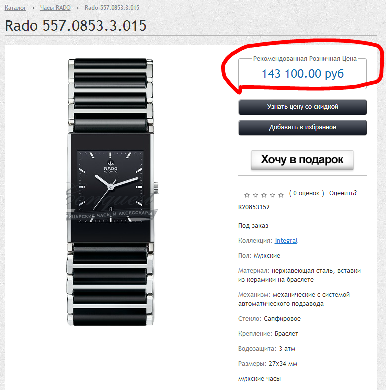Click the 0 оценок ratings count
Screen dimensions: 386x390
307,193
